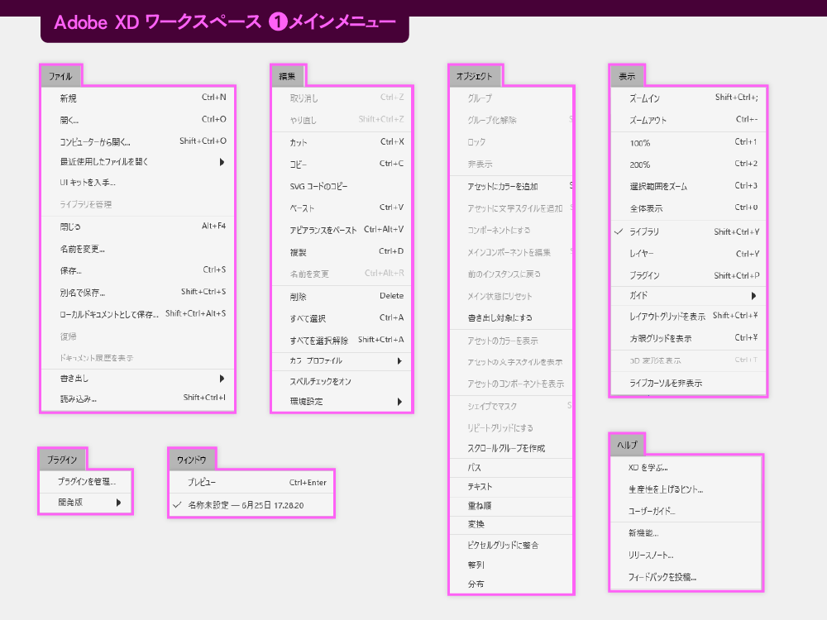The height and width of the screenshot is (620, 827).
Task: Choose ペースト (Ctrl+V) in Edit menu
Action: pos(342,207)
